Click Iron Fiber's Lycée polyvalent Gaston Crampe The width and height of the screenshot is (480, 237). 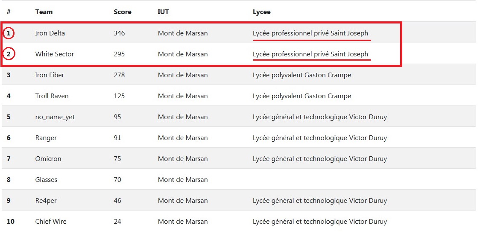(x=302, y=75)
